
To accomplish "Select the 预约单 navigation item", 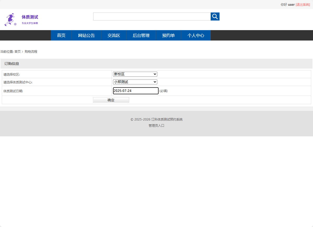I will click(168, 35).
